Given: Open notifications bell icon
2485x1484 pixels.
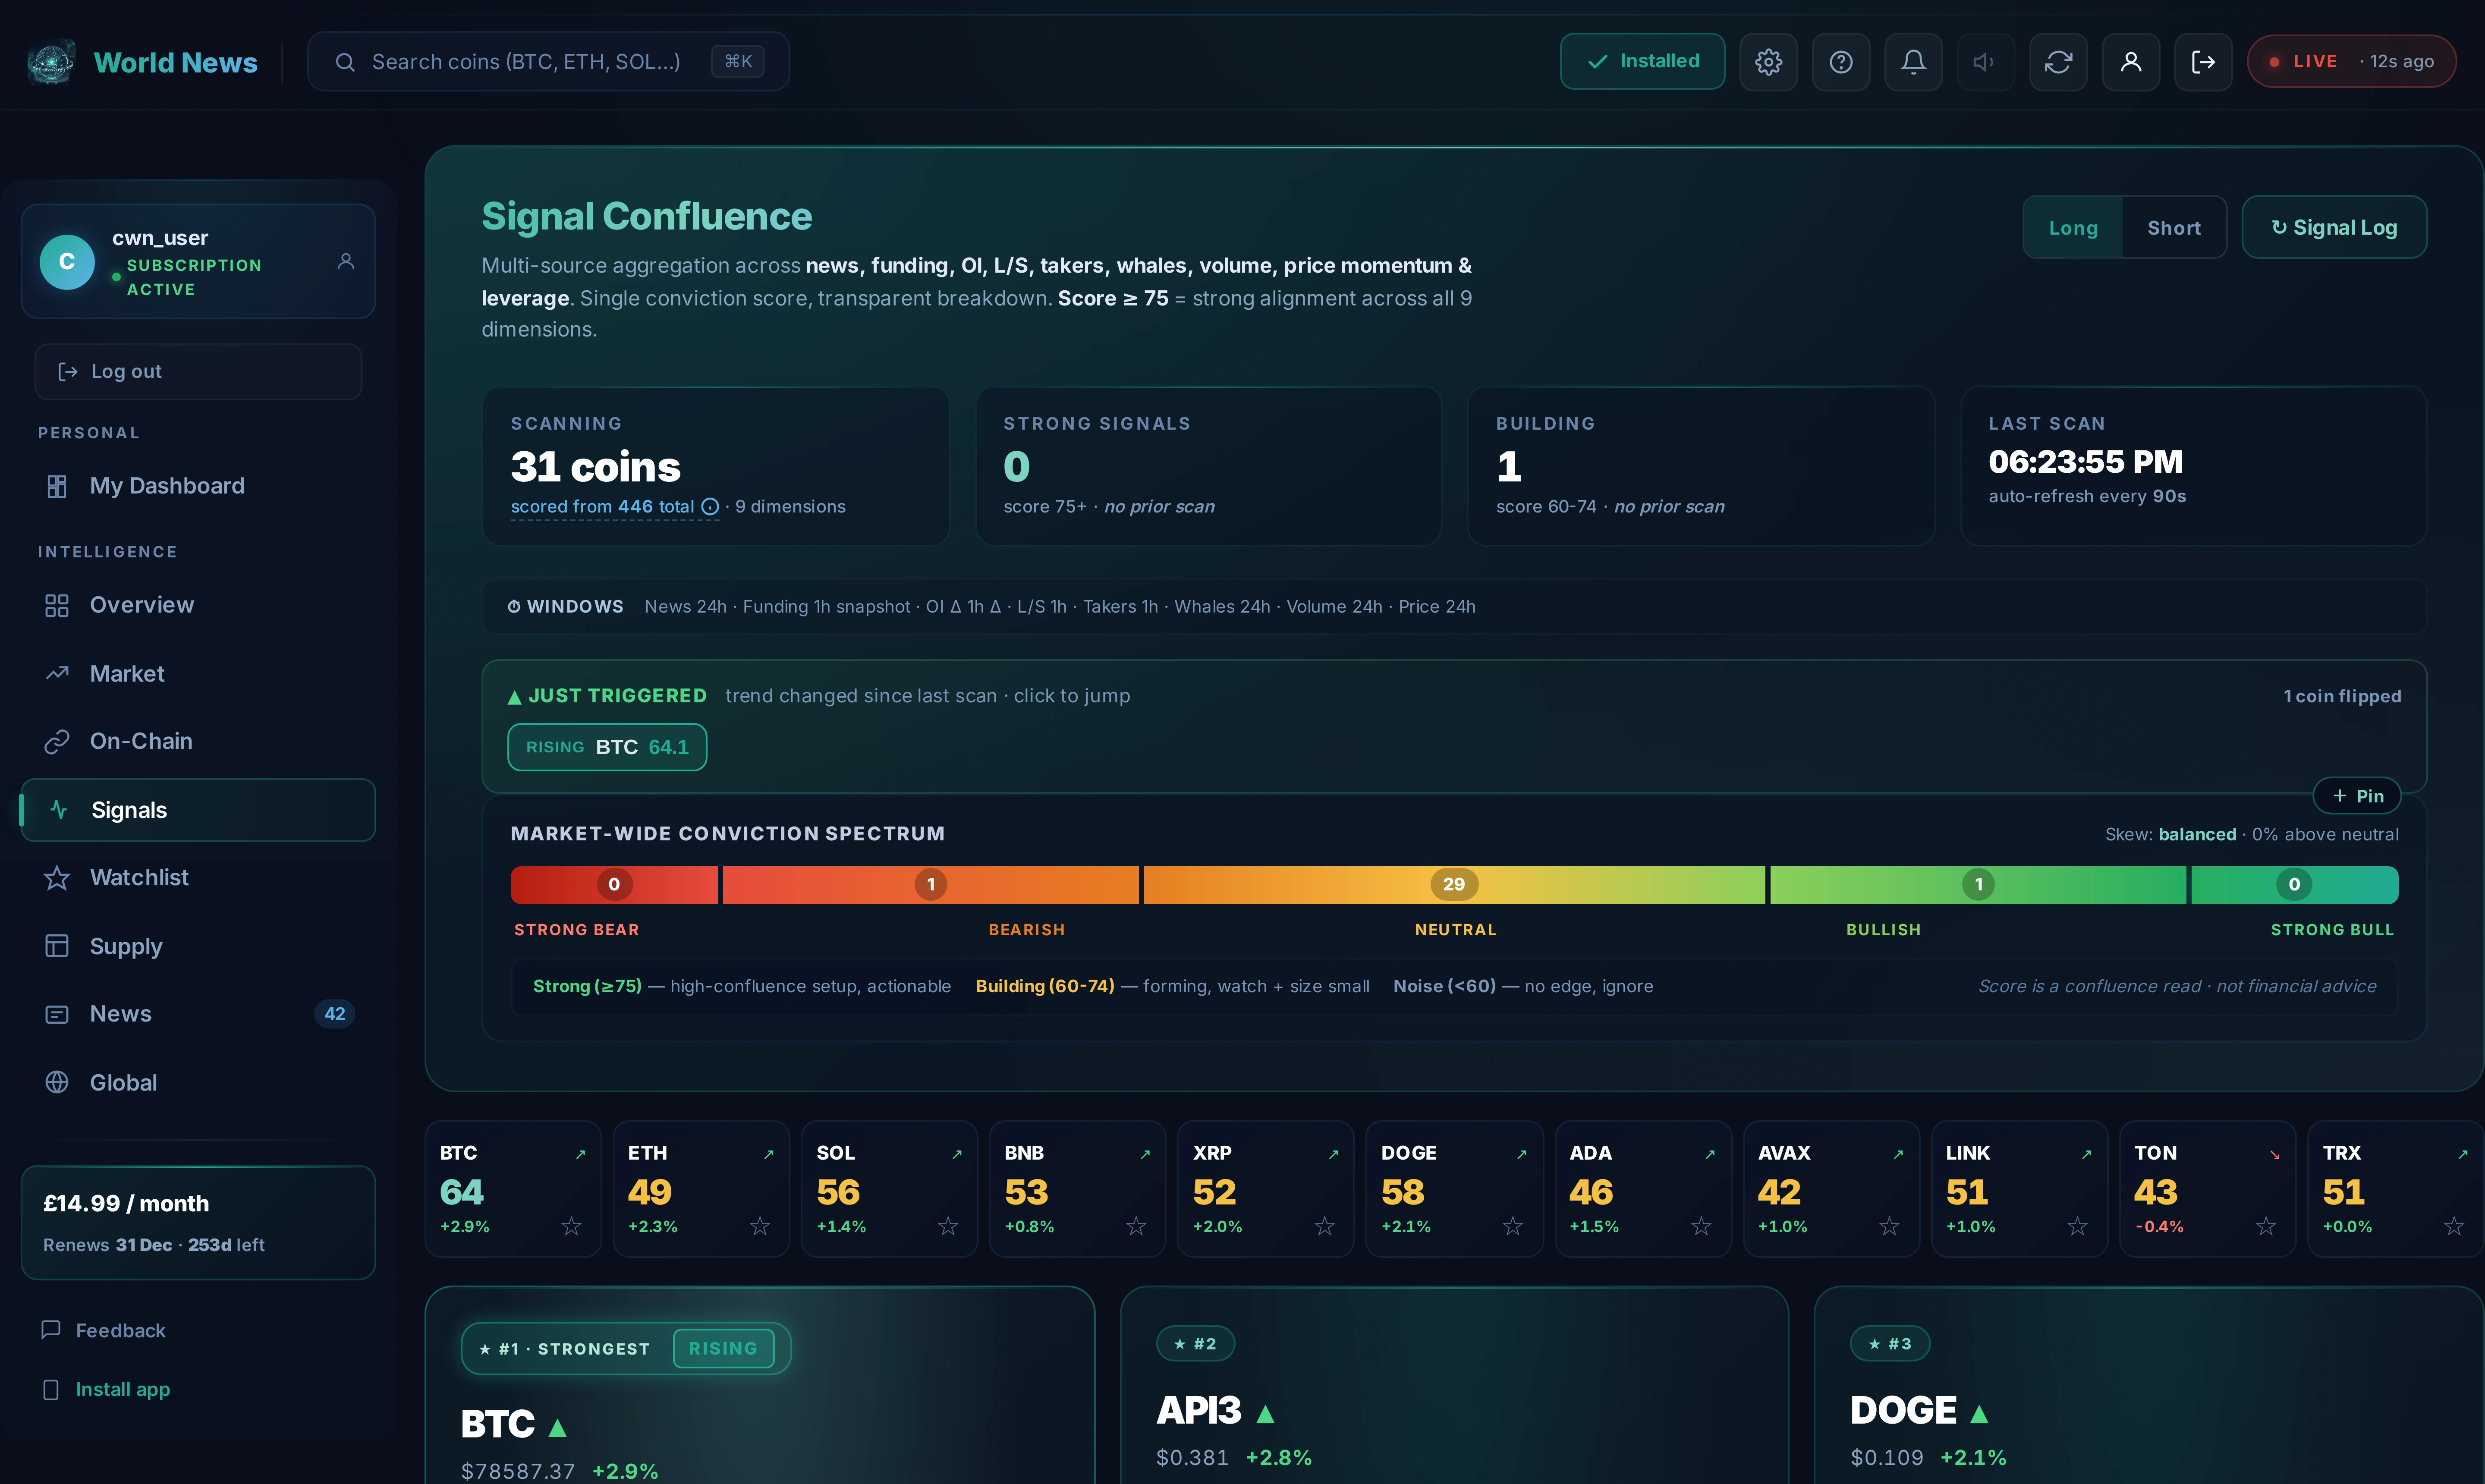Looking at the screenshot, I should click(x=1913, y=62).
